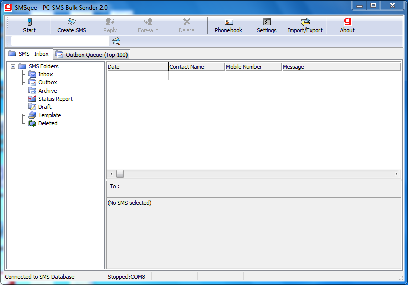Open the Status Report folder
408x285 pixels.
pos(56,99)
